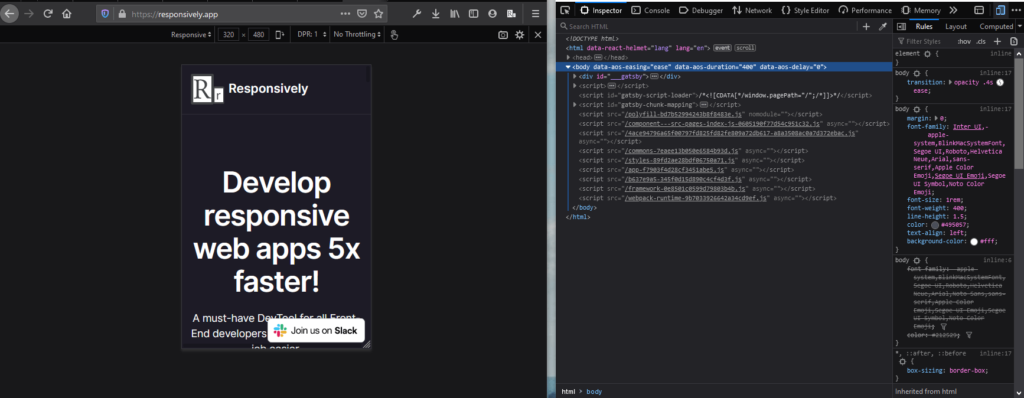The image size is (1024, 398).
Task: Open the Library icon in toolbar
Action: click(x=455, y=14)
